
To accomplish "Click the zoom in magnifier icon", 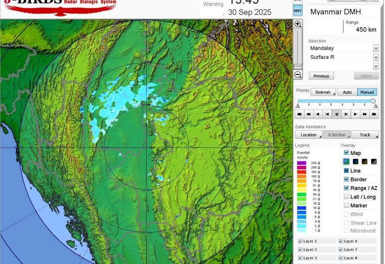I will click(298, 24).
